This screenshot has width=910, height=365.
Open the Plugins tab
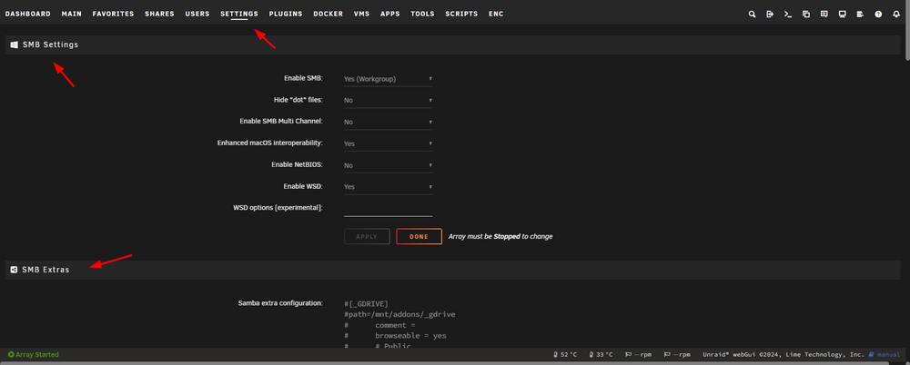click(286, 14)
